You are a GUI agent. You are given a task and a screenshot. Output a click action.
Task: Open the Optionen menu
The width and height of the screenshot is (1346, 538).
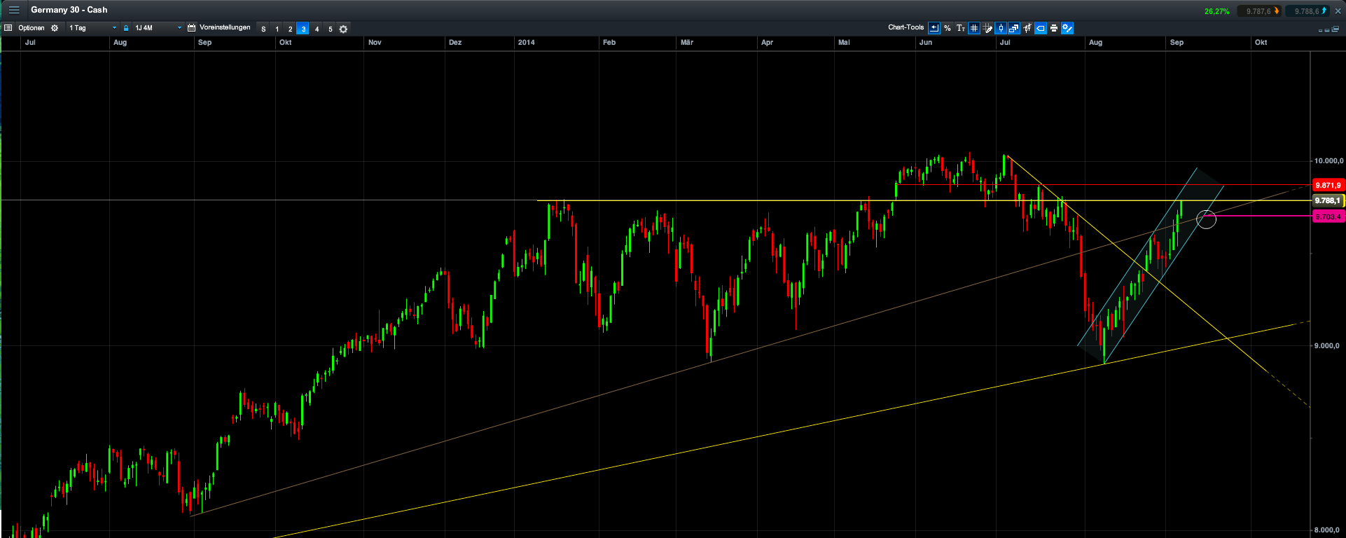[32, 28]
